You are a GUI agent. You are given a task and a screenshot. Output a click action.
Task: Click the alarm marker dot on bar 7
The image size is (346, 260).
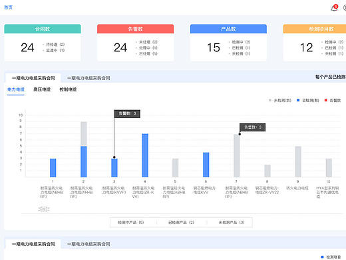(240, 134)
